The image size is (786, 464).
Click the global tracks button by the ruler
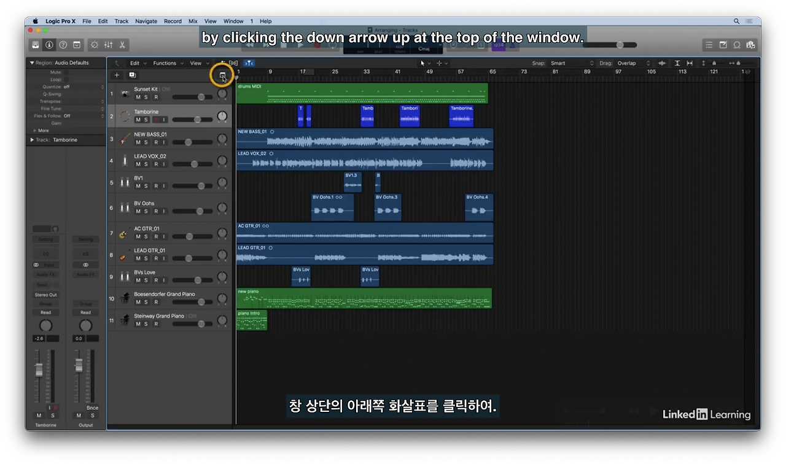222,75
